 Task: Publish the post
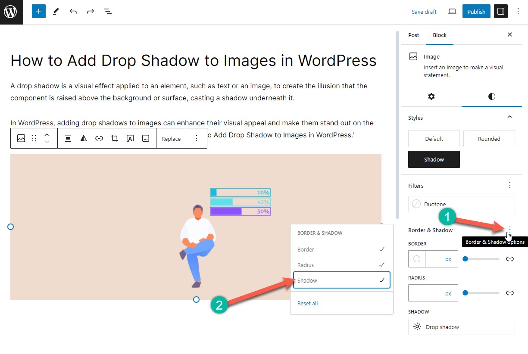coord(476,12)
